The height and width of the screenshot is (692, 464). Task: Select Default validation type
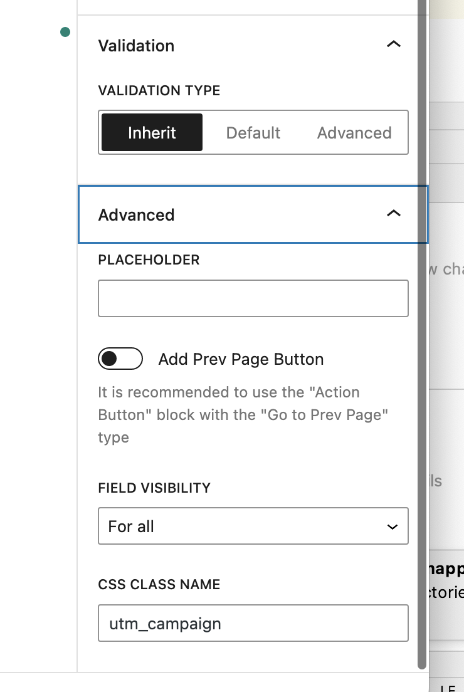click(x=253, y=133)
